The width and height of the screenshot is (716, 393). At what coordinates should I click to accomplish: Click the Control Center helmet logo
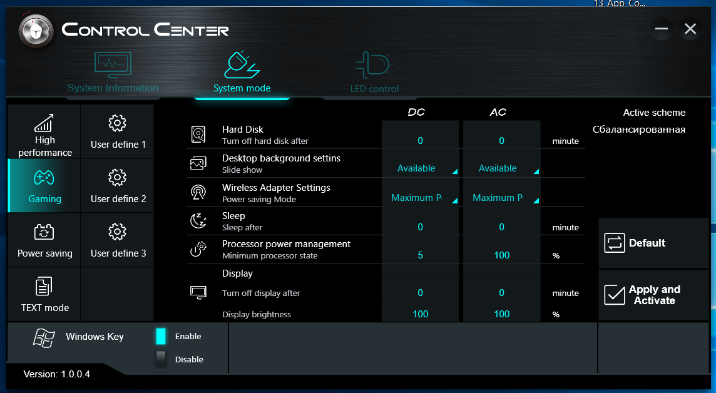tap(36, 31)
